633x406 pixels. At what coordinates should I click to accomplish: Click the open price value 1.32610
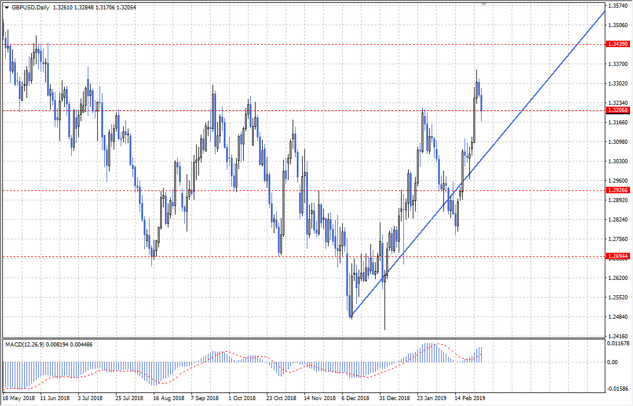tap(62, 8)
